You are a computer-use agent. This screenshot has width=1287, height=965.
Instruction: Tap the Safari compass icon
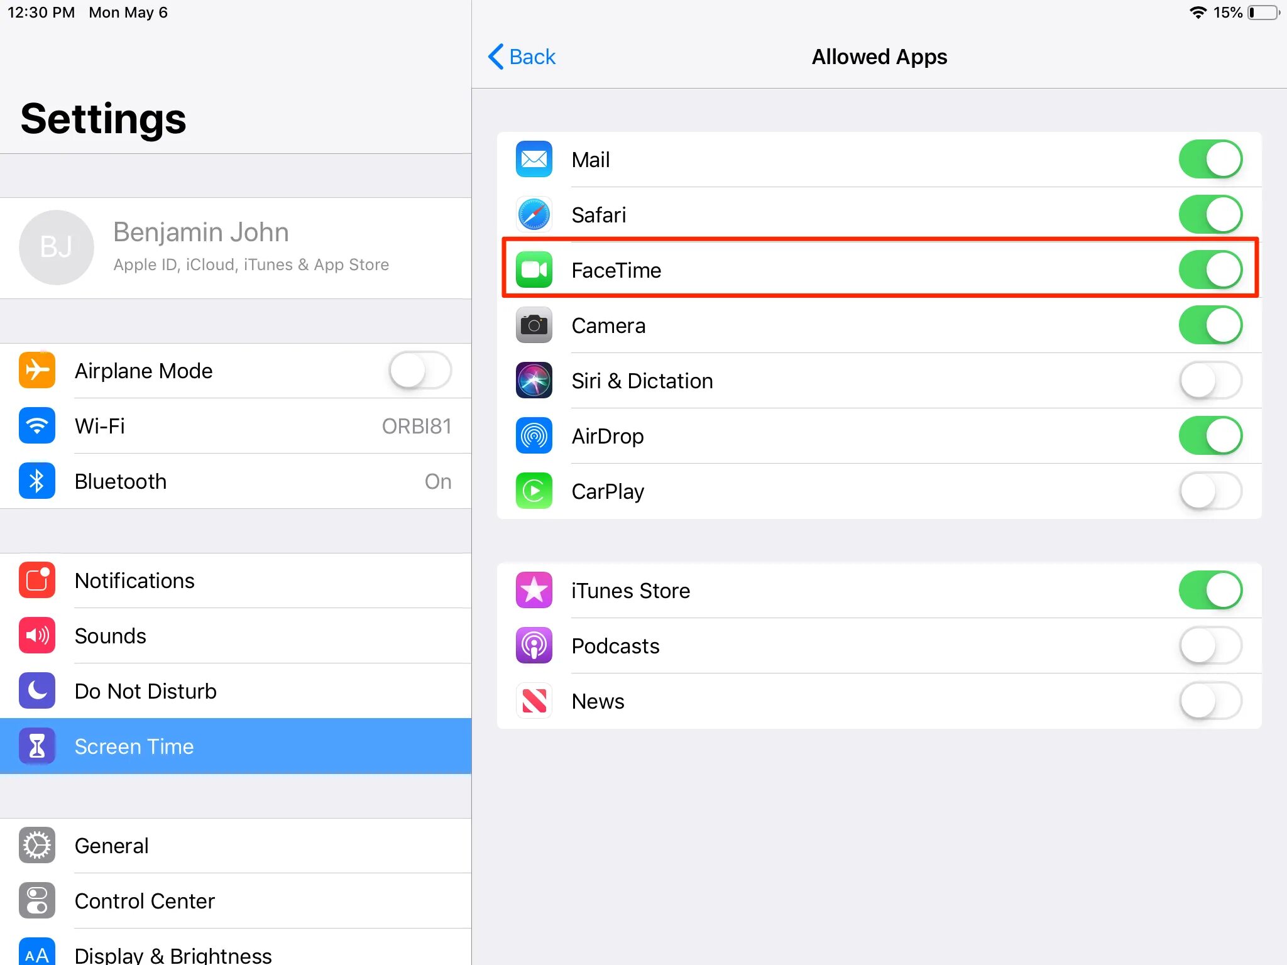[534, 215]
